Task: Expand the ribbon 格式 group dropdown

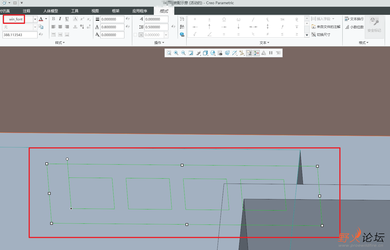Action: click(364, 43)
